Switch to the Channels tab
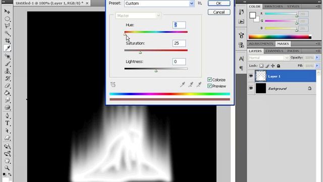Screen dimensions: 323x182 [x=274, y=51]
